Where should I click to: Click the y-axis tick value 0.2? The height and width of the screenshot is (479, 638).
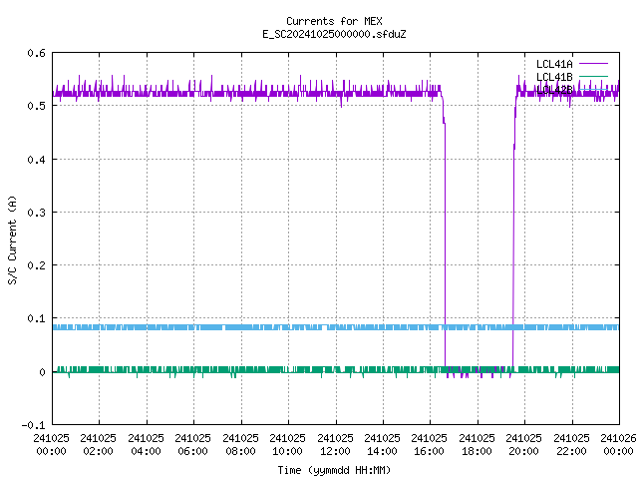coord(36,265)
